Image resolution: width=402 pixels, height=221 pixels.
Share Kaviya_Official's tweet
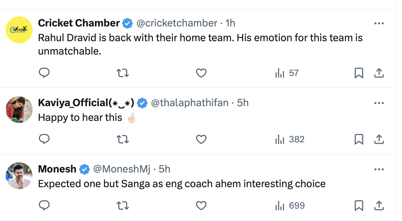pyautogui.click(x=379, y=139)
